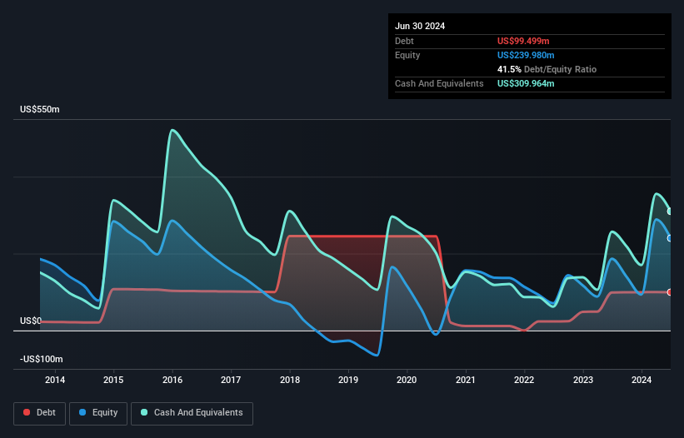Screen dimensions: 684x438
Task: Click the 2023 year label
Action: point(583,380)
